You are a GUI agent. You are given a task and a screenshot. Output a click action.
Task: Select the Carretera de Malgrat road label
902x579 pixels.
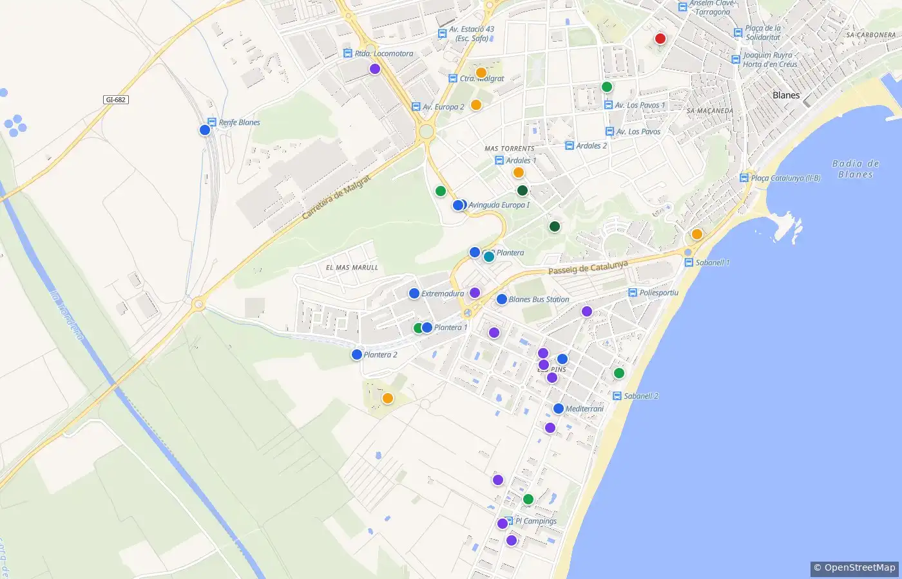coord(336,197)
